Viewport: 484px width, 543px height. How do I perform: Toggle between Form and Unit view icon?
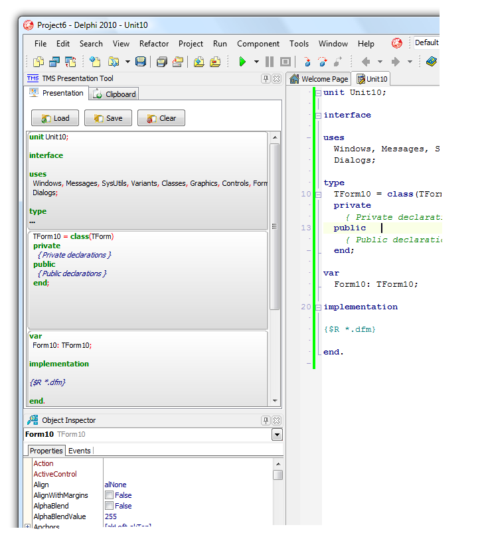coord(70,62)
